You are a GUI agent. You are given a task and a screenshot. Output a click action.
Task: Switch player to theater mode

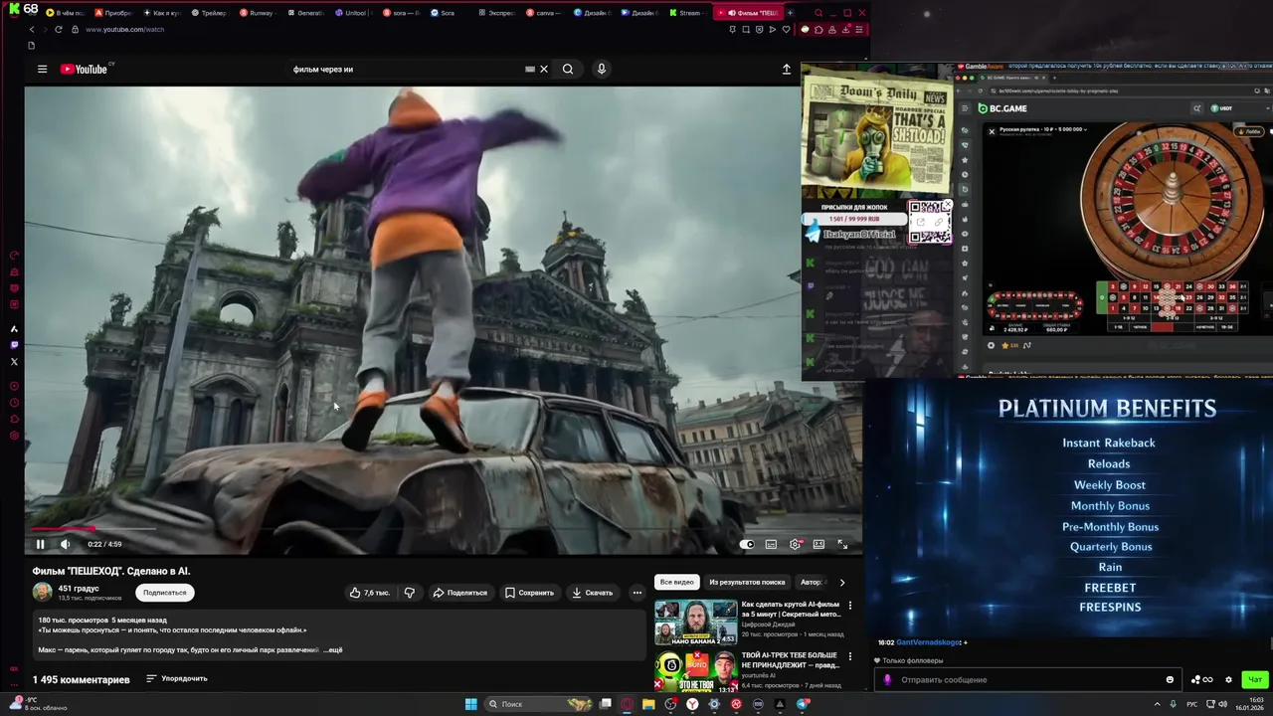818,544
